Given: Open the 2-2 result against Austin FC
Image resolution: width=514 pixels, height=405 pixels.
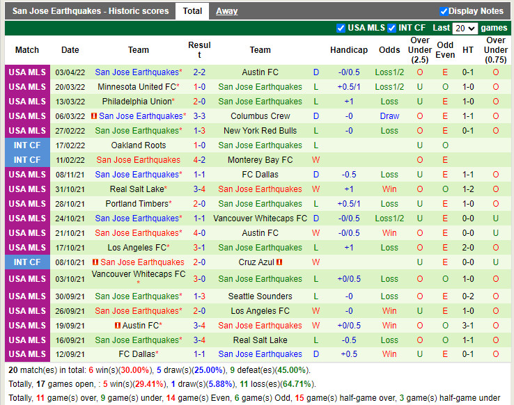Looking at the screenshot, I should pyautogui.click(x=199, y=72).
